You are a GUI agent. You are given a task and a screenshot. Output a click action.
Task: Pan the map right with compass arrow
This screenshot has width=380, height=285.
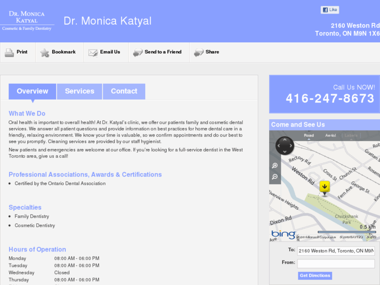pos(291,145)
